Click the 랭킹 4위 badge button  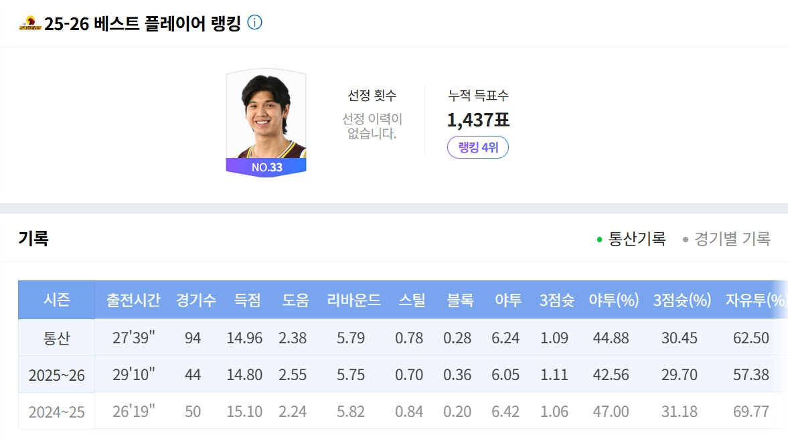478,147
